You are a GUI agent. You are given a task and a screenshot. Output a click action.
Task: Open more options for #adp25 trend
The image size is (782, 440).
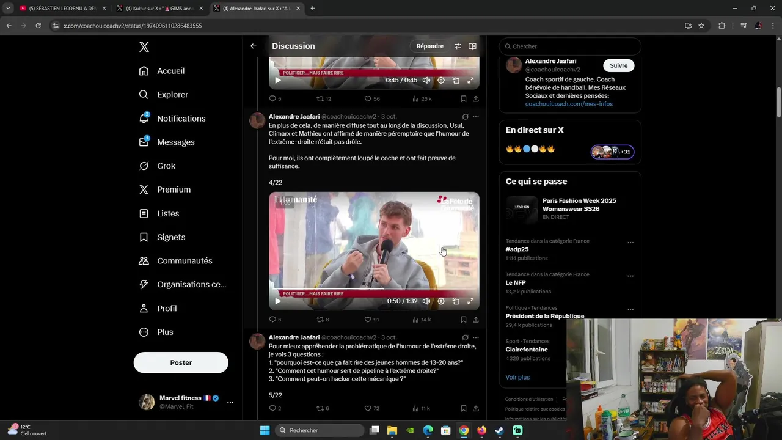630,243
